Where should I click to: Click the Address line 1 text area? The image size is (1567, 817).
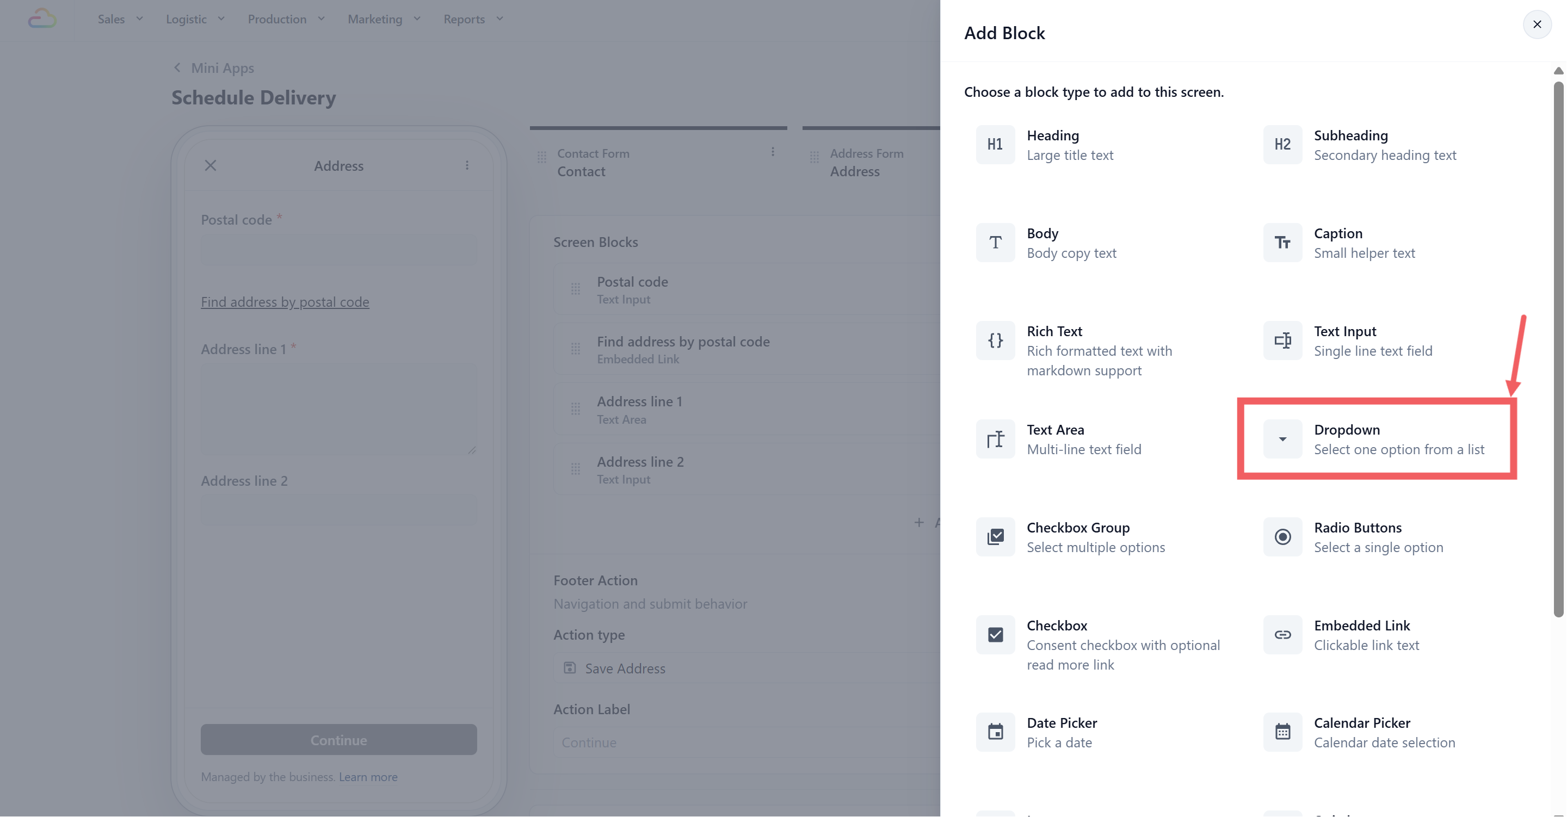point(338,410)
